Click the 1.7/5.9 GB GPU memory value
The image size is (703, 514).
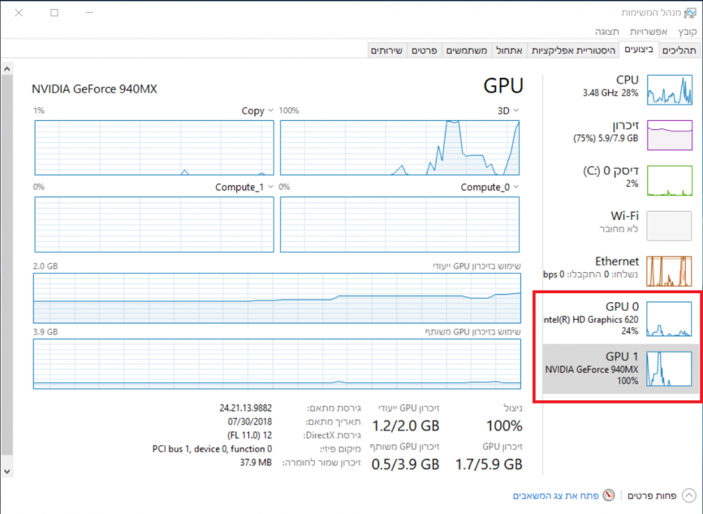[x=489, y=464]
